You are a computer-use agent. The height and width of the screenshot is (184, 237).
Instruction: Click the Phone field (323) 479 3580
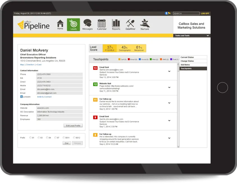[59, 74]
